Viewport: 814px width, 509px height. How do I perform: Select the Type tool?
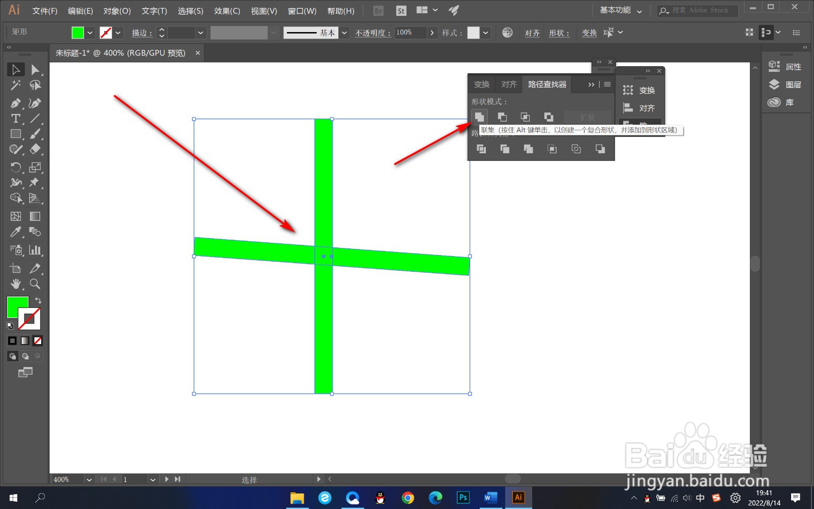[16, 119]
